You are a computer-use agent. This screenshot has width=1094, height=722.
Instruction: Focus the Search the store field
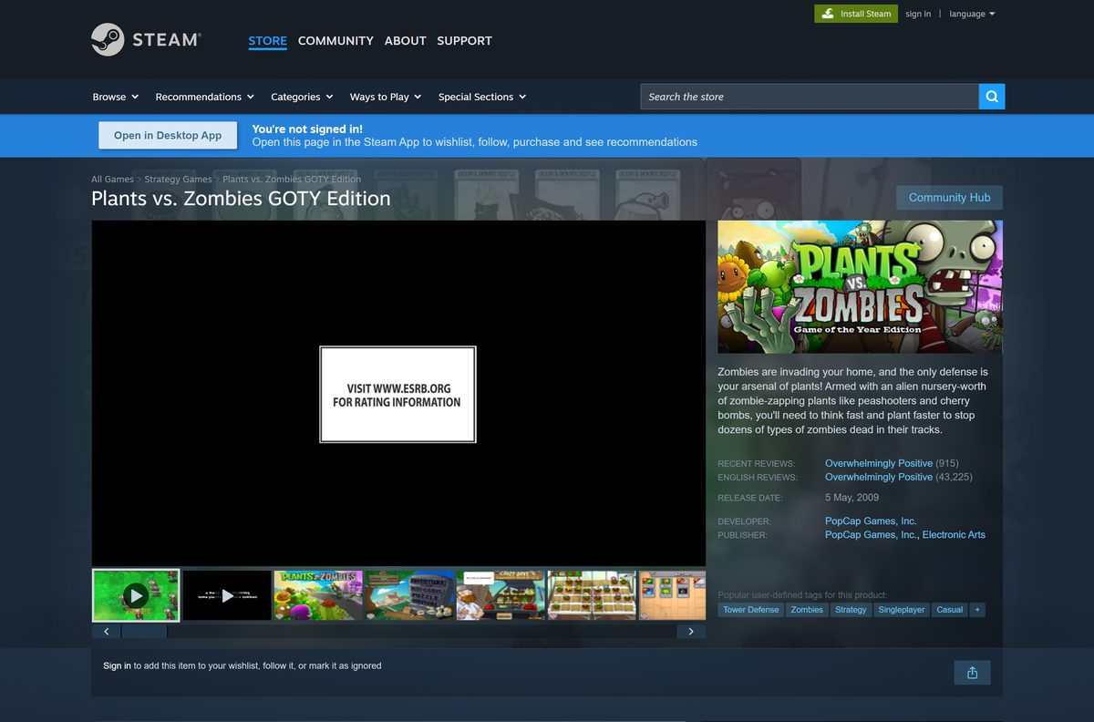[810, 97]
